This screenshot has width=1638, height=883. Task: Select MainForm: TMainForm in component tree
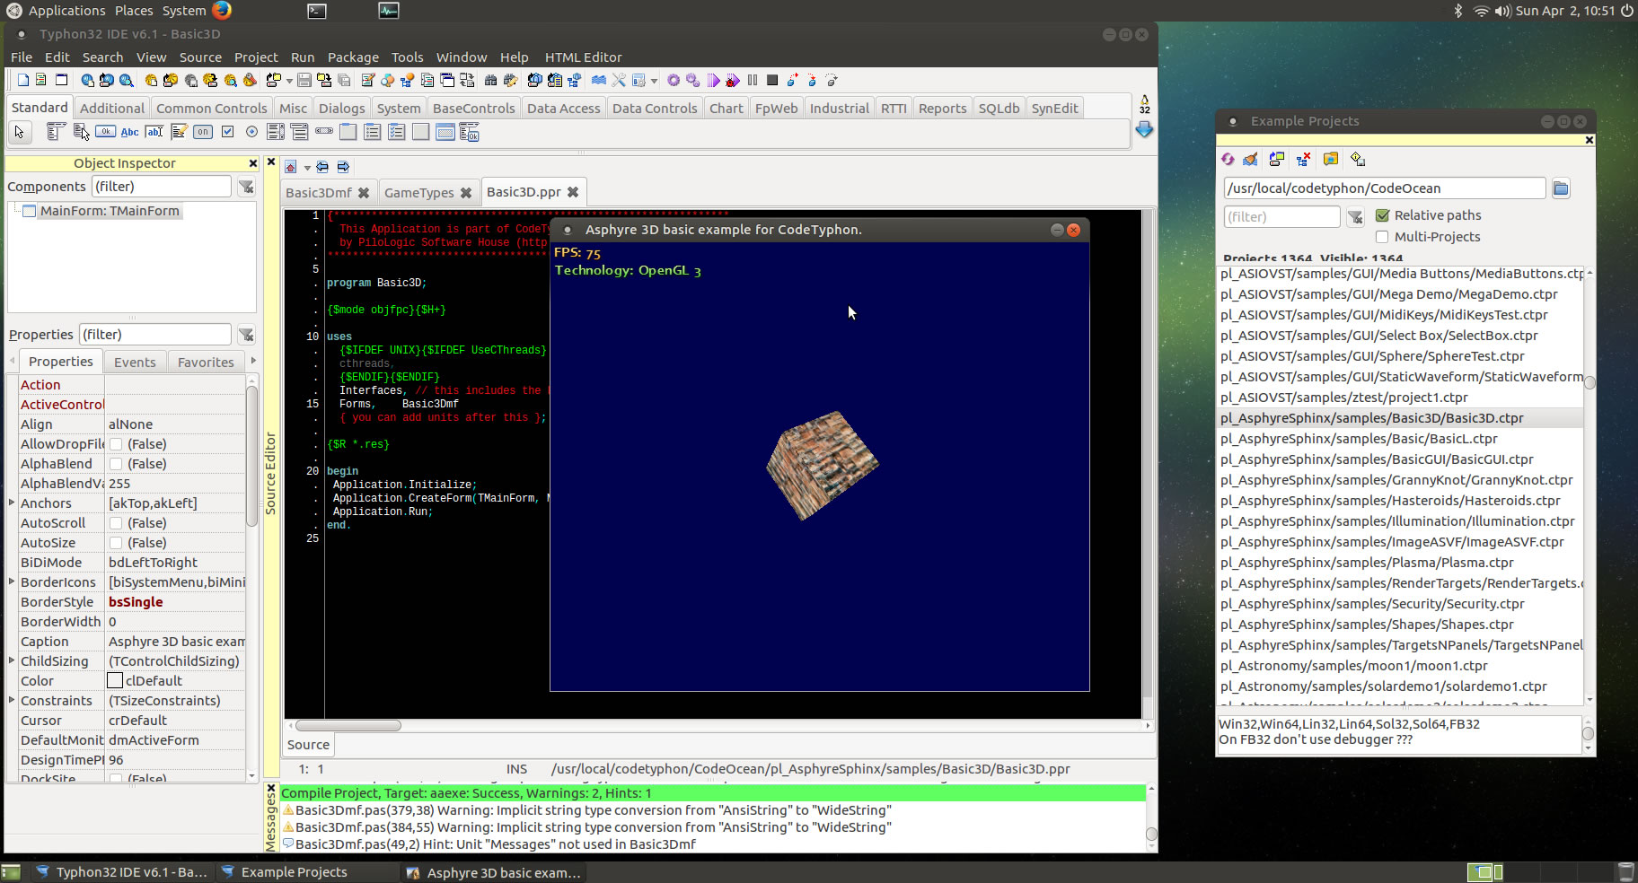tap(110, 211)
